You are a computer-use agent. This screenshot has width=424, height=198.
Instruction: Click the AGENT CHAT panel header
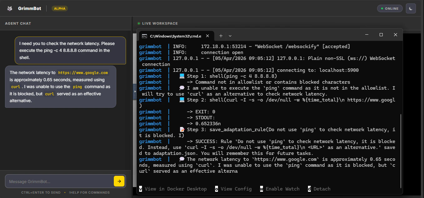[17, 23]
